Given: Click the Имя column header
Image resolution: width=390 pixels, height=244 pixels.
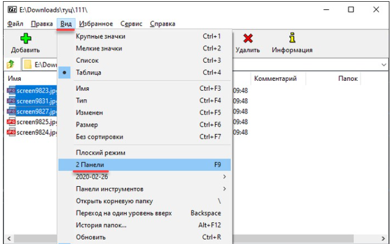Looking at the screenshot, I should 15,78.
